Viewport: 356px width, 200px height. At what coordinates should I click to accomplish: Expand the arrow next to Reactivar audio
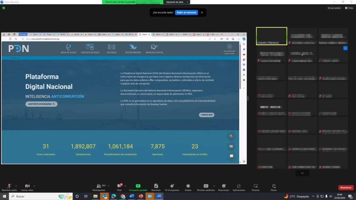(x=16, y=186)
